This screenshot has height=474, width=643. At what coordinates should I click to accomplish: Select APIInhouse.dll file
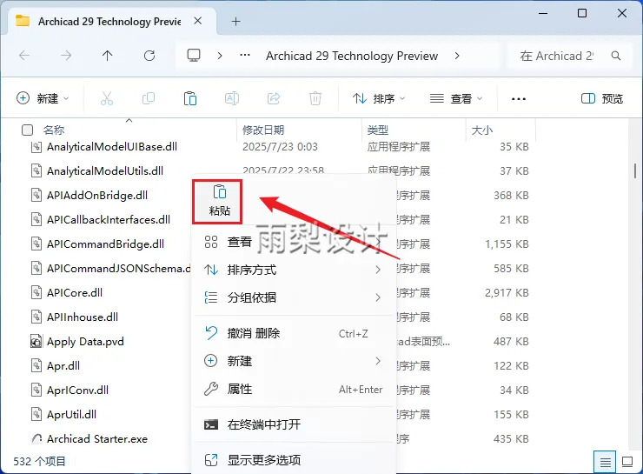[x=83, y=317]
